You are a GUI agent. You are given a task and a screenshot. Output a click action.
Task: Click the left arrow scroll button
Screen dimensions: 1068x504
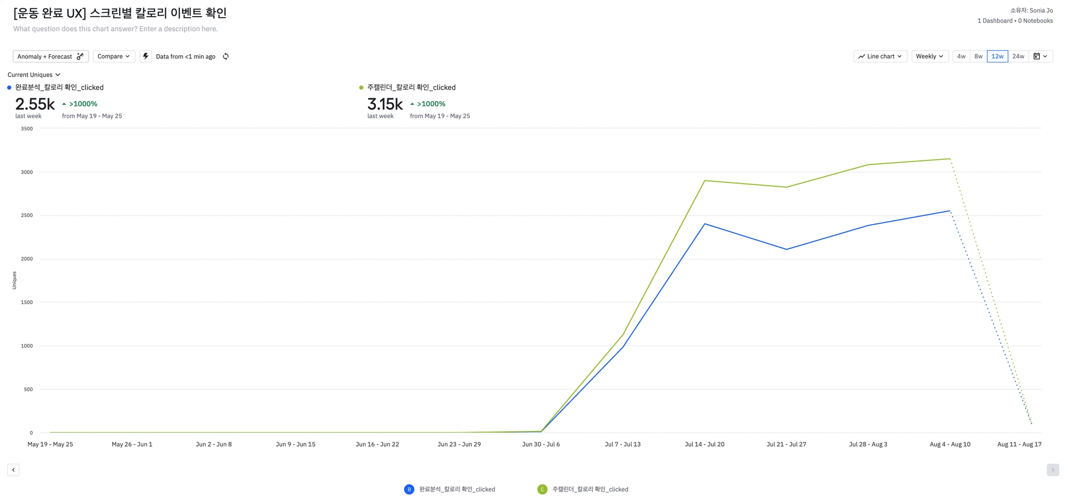(14, 470)
